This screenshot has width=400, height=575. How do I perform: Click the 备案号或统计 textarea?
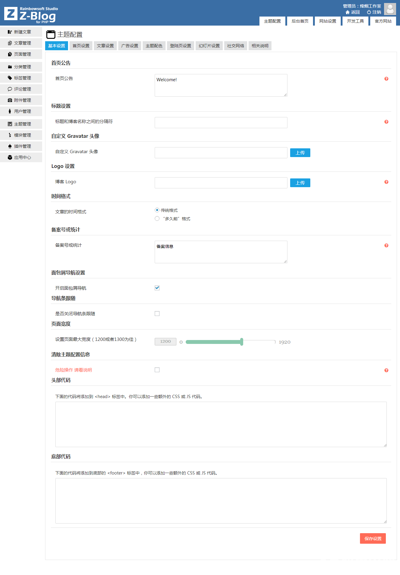[221, 252]
